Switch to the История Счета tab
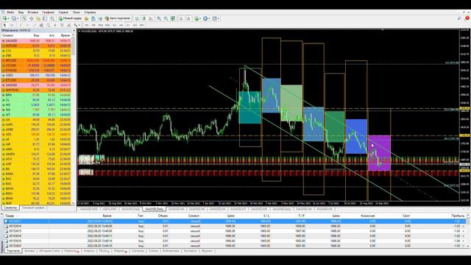 [x=49, y=250]
